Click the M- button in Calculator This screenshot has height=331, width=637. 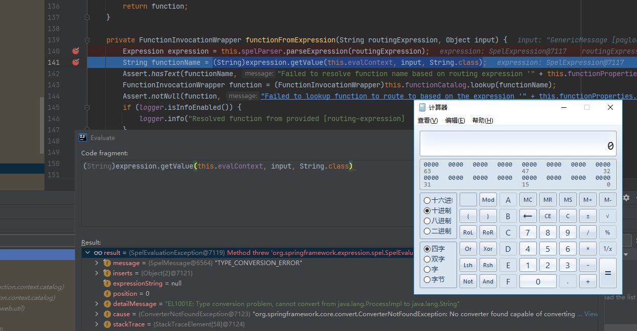coord(607,200)
